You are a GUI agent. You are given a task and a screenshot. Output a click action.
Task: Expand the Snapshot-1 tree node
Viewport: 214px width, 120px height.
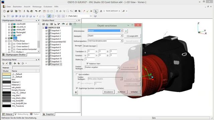coord(46,31)
